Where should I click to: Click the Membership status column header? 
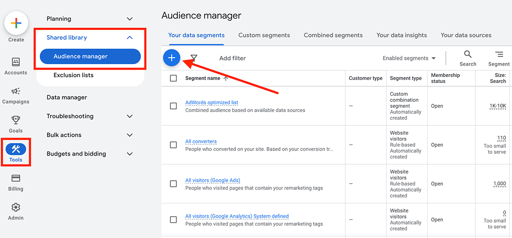(x=445, y=78)
